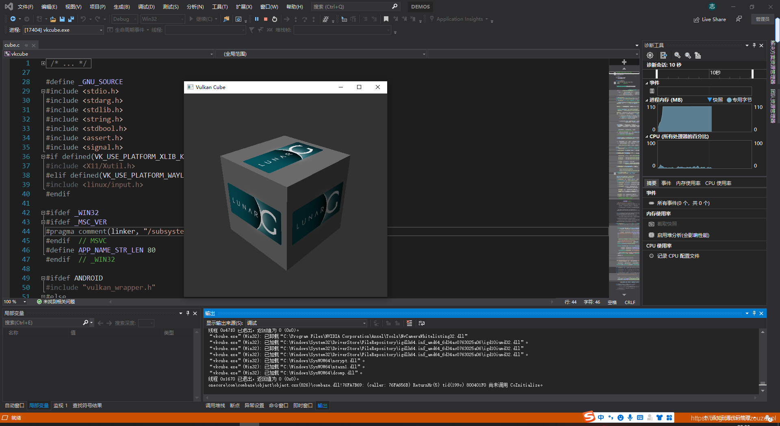Click the split editor handle above scrollbar
This screenshot has width=780, height=426.
point(624,62)
